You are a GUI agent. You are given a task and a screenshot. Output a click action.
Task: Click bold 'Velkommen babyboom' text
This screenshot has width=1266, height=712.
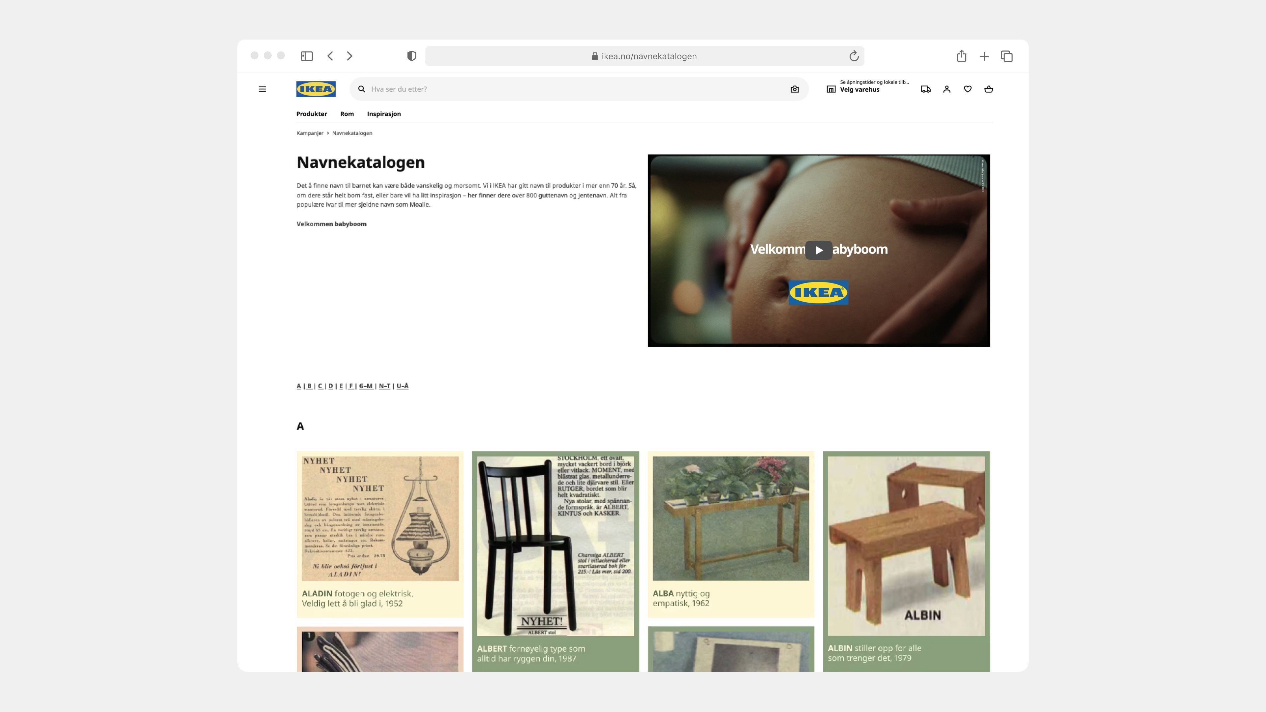(331, 224)
